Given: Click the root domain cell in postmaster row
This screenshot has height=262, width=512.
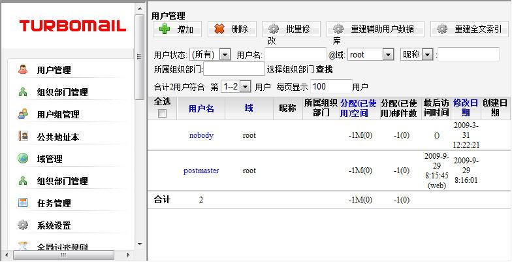Looking at the screenshot, I should [249, 171].
